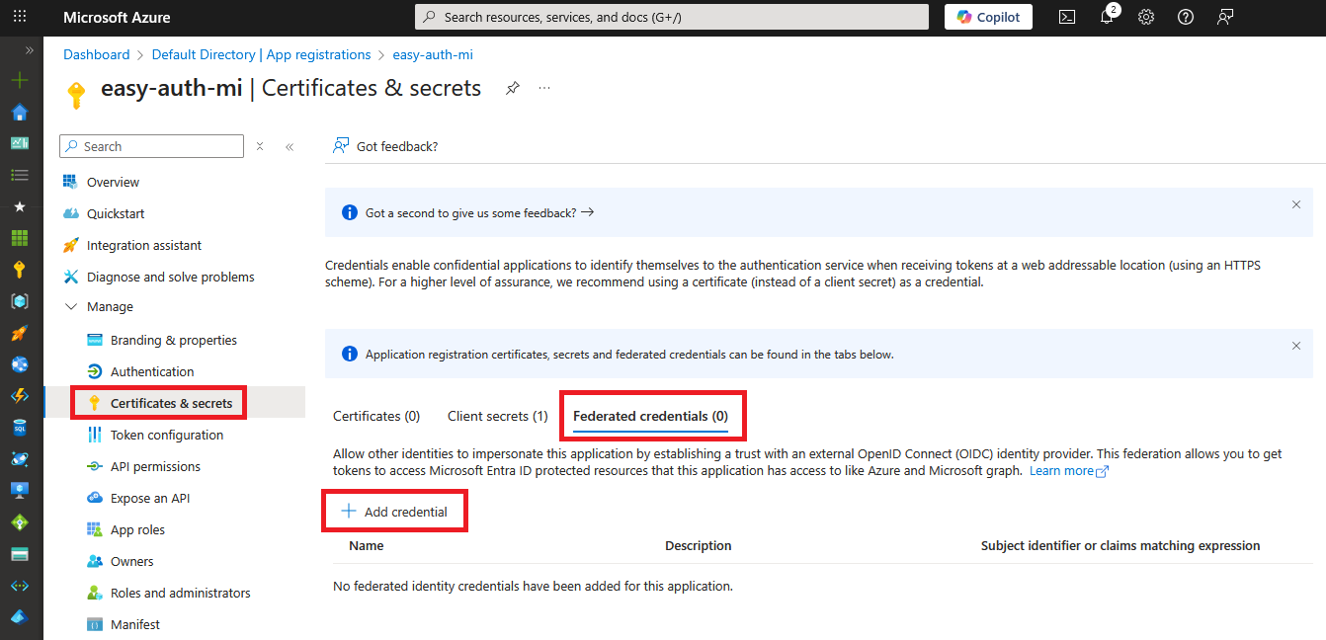Click the Copilot button
Image resolution: width=1326 pixels, height=640 pixels.
988,17
